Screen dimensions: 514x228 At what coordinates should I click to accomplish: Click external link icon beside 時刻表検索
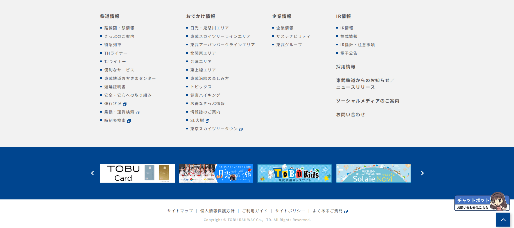pos(129,121)
